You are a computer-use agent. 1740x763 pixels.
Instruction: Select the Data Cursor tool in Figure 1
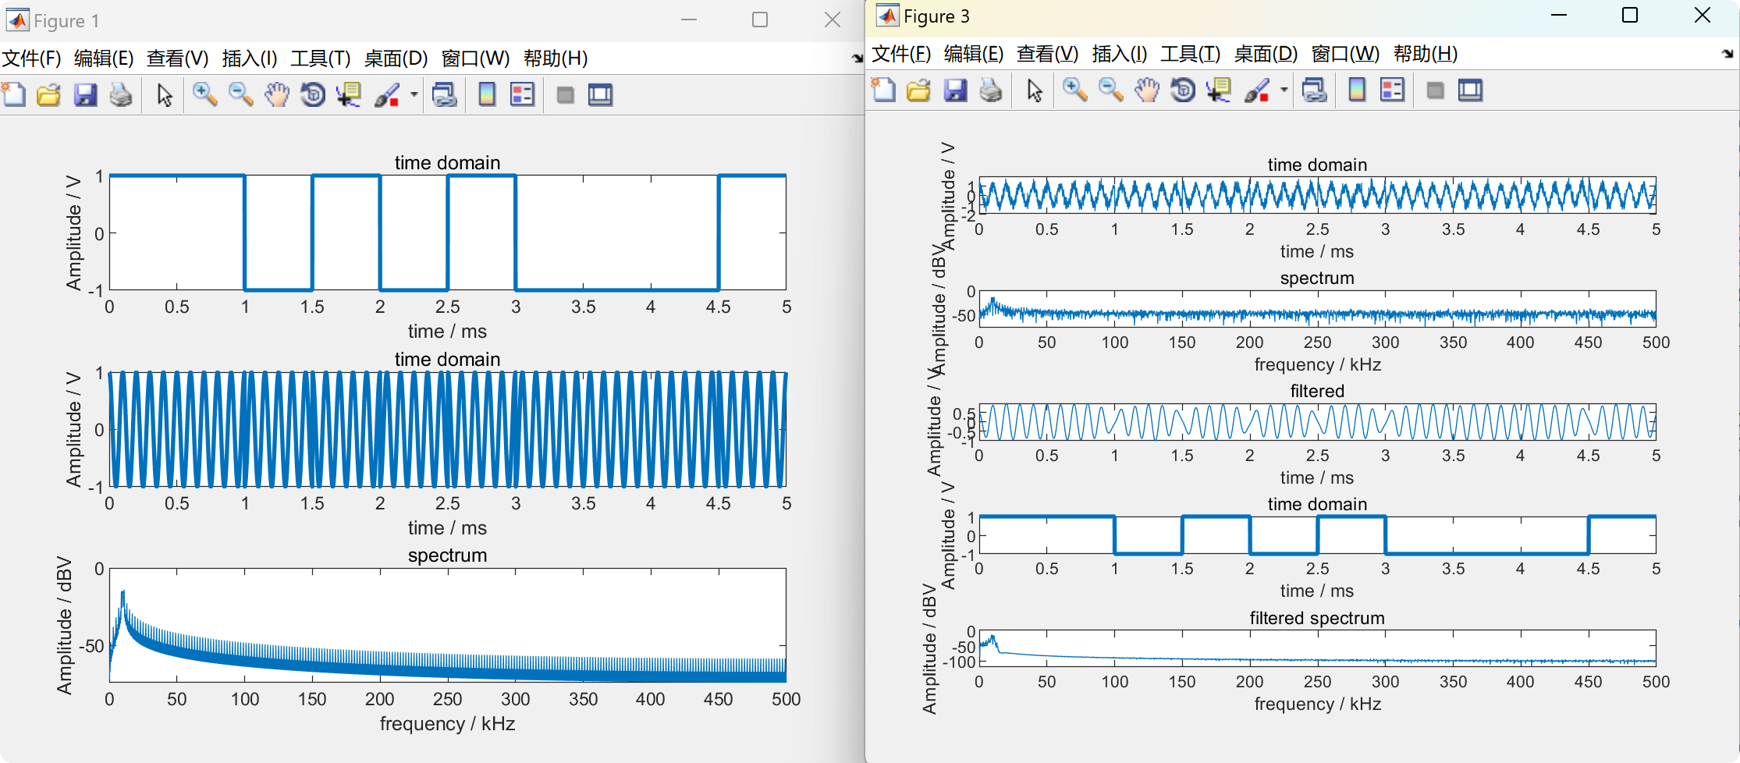point(348,94)
